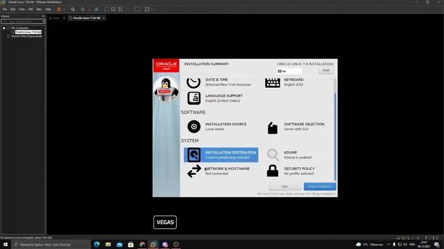Toggle the library sidebar toolbar icon
The width and height of the screenshot is (444, 249).
click(x=106, y=9)
